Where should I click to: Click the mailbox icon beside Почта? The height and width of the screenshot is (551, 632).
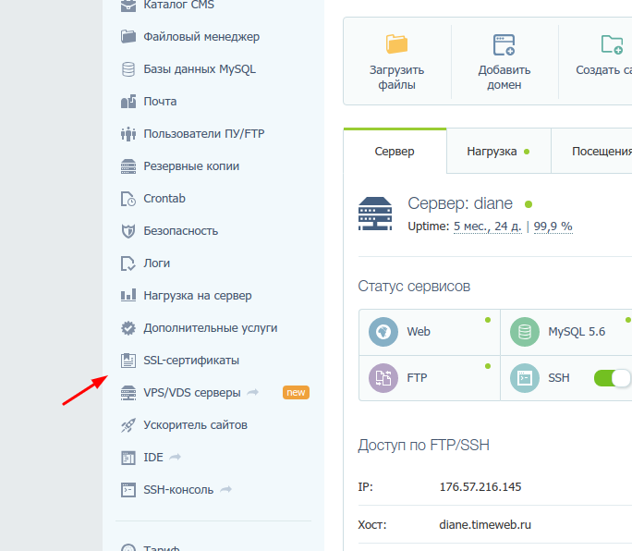(x=128, y=102)
